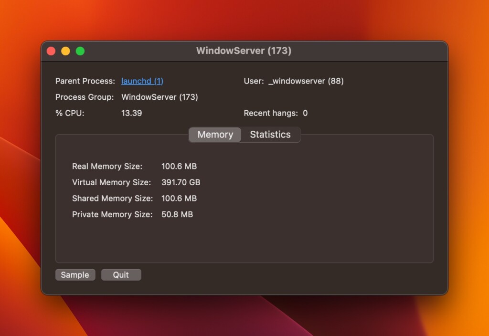Select the Process Group value WindowServer (173)
Image resolution: width=489 pixels, height=336 pixels.
point(159,97)
